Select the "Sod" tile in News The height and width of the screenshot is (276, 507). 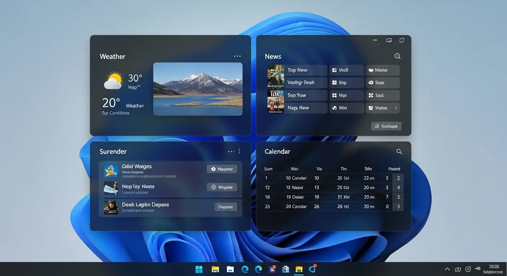coord(383,95)
